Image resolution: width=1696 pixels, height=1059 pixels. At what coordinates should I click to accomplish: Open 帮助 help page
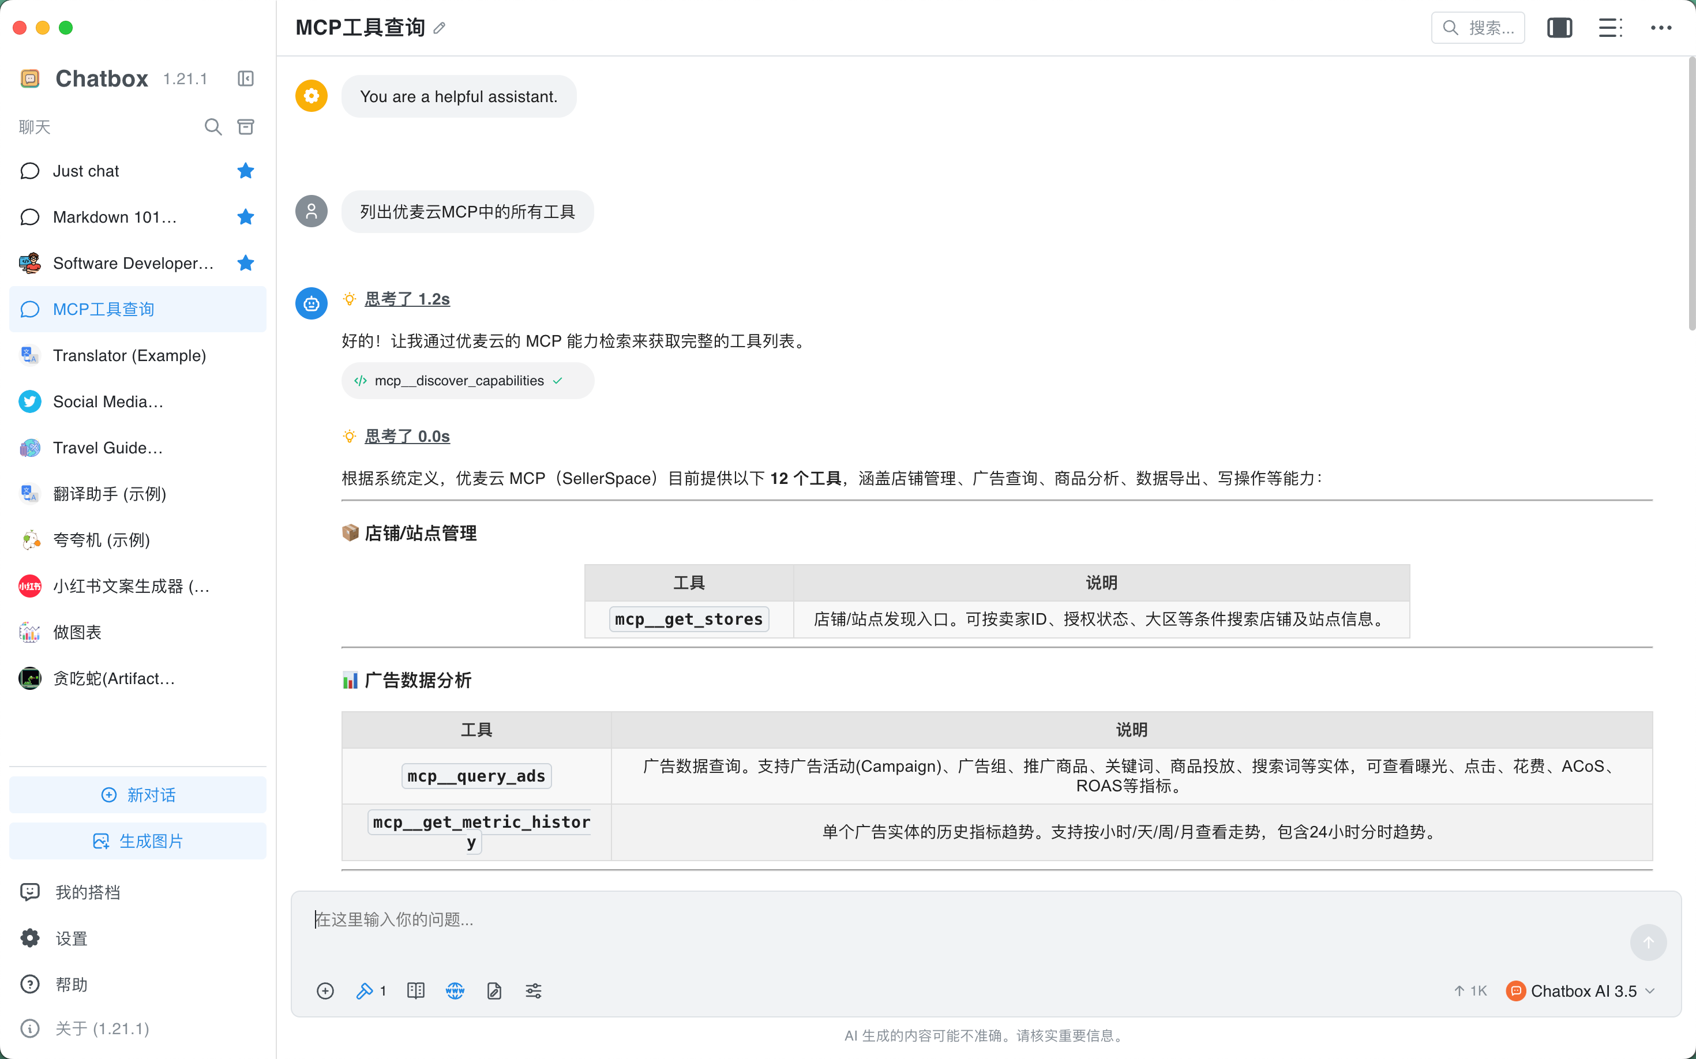(138, 985)
